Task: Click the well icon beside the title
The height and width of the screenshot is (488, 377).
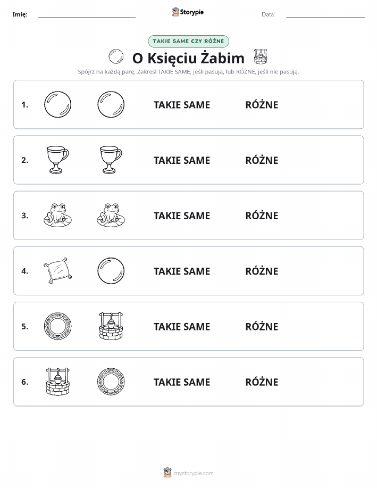Action: point(261,56)
